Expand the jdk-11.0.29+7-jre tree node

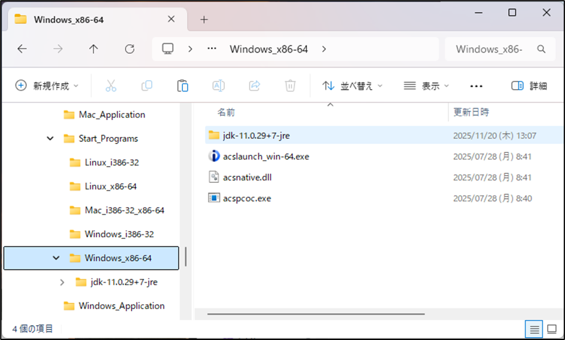pos(62,282)
